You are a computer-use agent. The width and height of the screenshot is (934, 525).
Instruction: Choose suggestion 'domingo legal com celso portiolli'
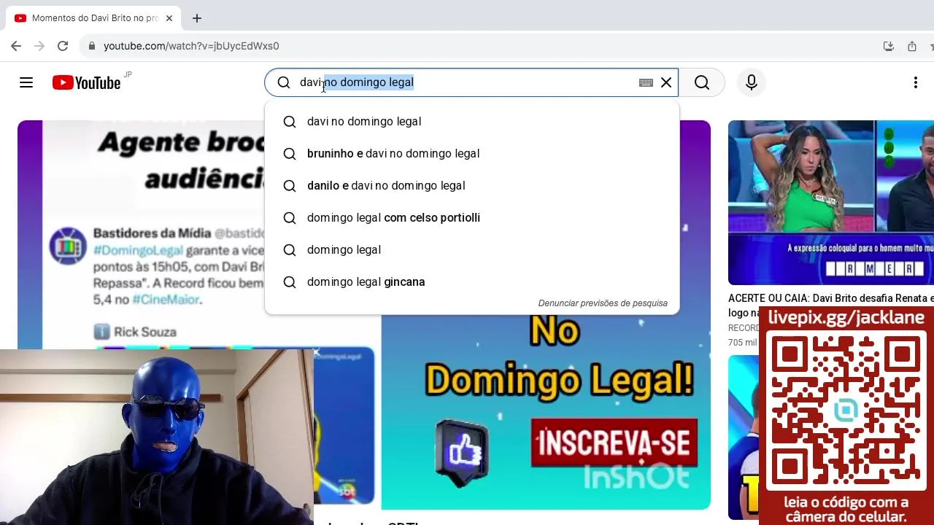click(x=472, y=218)
